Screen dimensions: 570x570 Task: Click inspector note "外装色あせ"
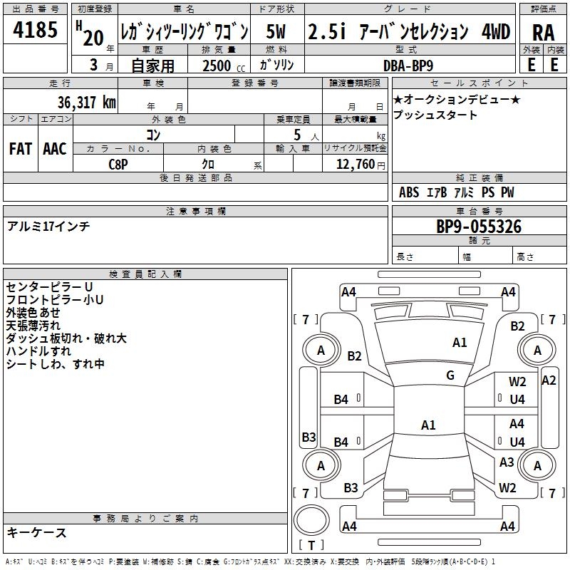pyautogui.click(x=33, y=313)
